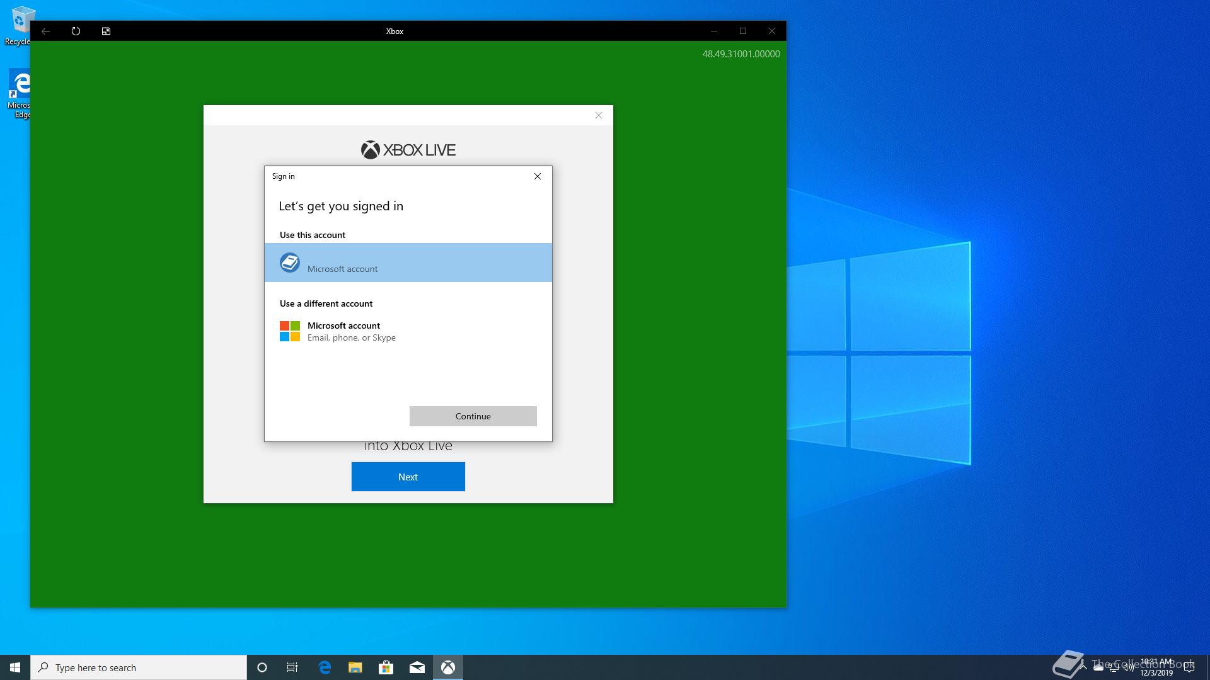
Task: Open Task View on the taskbar
Action: [x=292, y=667]
